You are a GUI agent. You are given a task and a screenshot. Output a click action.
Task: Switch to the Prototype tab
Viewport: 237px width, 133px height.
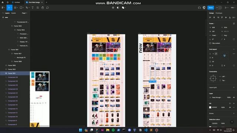click(219, 13)
